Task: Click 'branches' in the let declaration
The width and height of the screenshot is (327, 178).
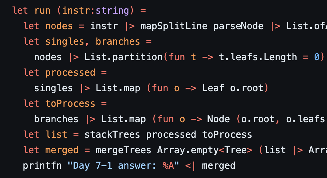Action: (x=118, y=42)
